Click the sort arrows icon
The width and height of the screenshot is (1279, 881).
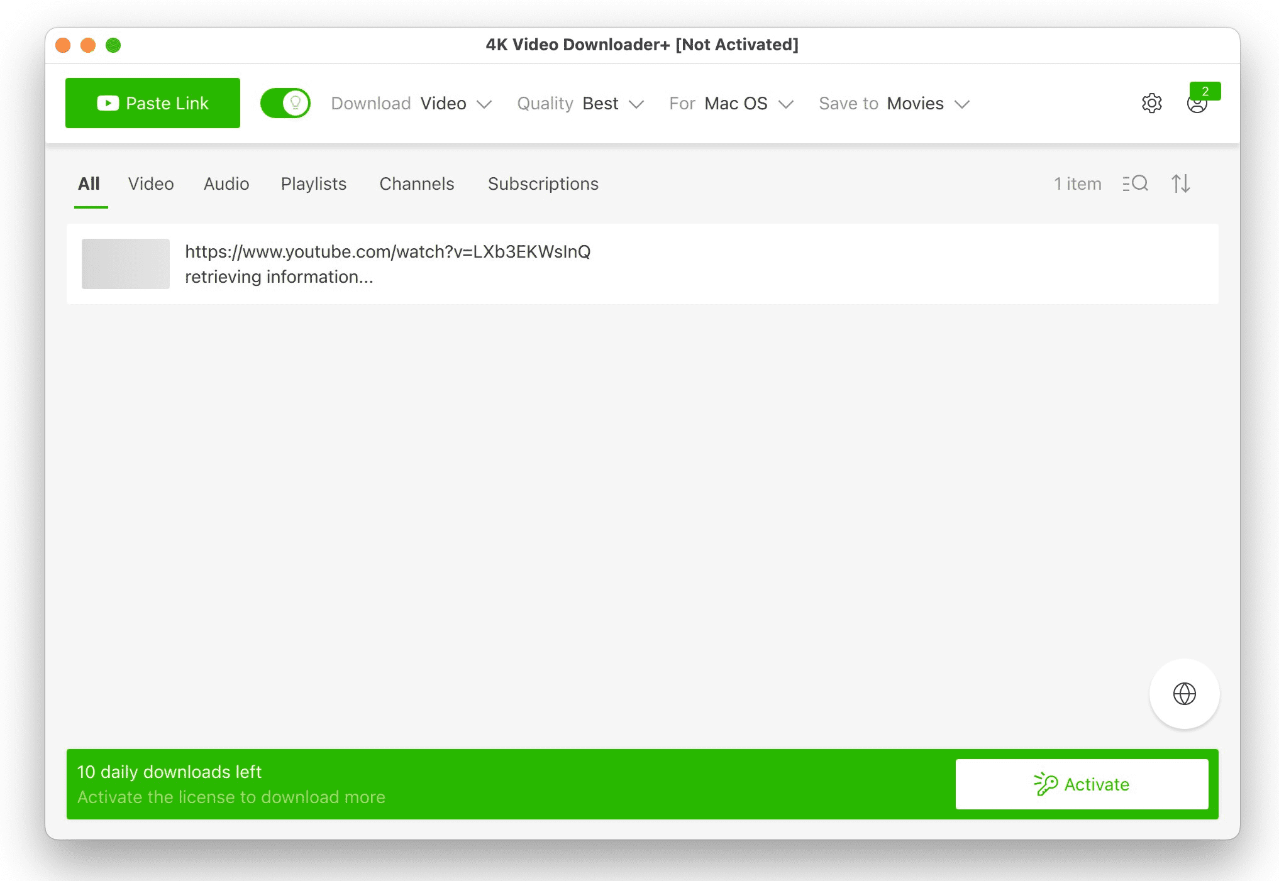pyautogui.click(x=1180, y=183)
